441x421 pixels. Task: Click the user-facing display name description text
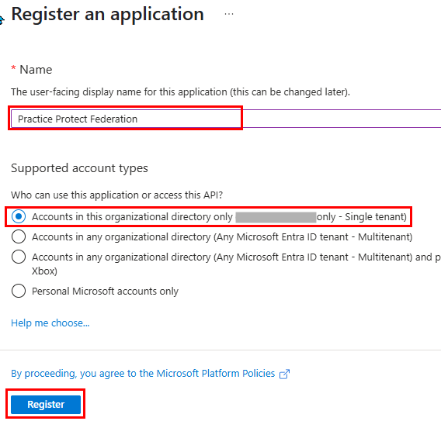pyautogui.click(x=180, y=92)
